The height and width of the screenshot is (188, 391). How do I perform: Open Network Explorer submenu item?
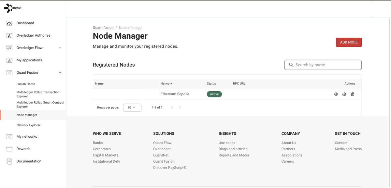(28, 125)
